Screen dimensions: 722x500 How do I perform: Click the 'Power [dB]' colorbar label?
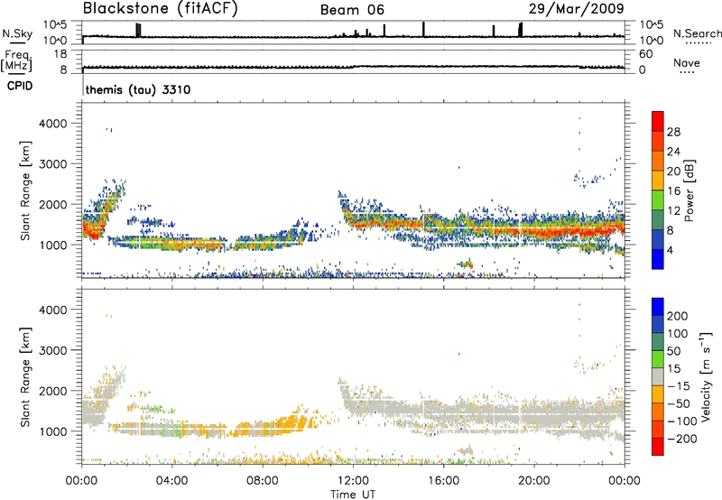(x=689, y=190)
